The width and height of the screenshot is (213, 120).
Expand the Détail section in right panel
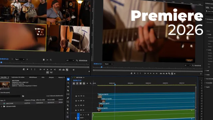(x=205, y=70)
